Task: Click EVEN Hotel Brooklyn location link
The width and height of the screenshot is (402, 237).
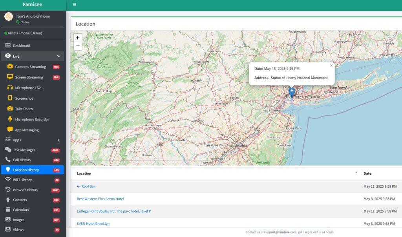Action: pyautogui.click(x=93, y=224)
